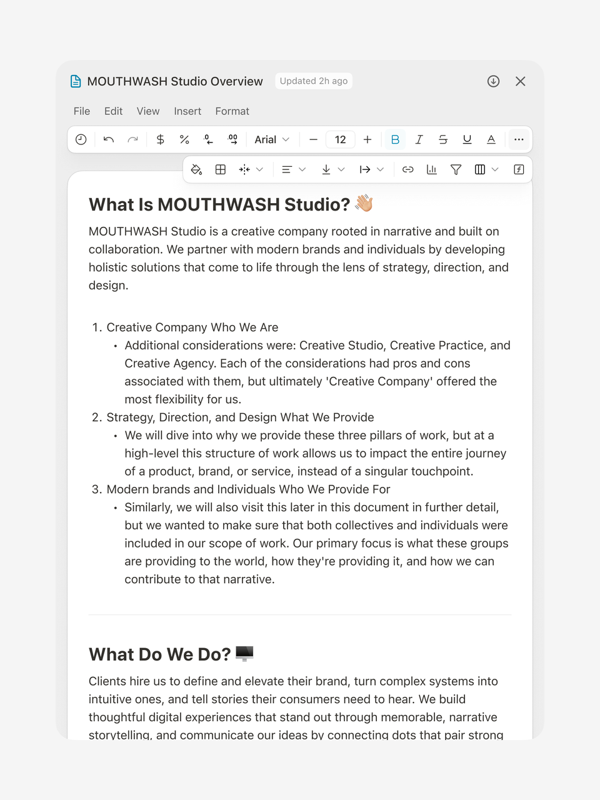Decrease decimal places icon

pos(209,139)
